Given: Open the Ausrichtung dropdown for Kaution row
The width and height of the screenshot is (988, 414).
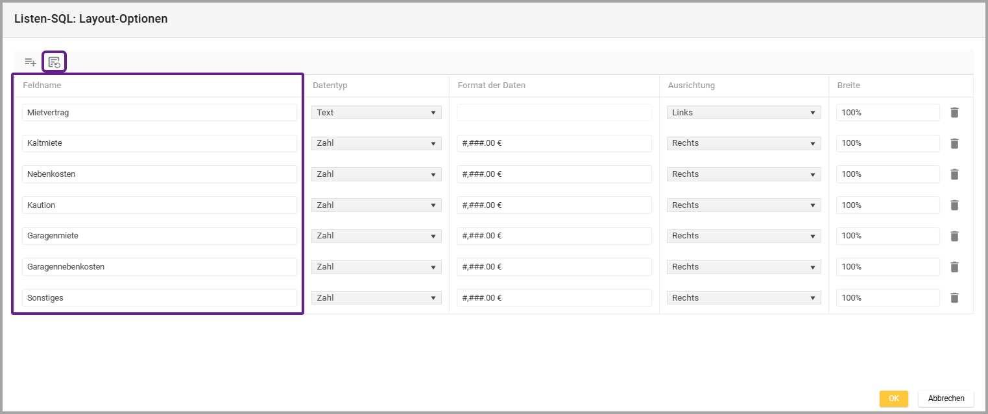Looking at the screenshot, I should [743, 205].
